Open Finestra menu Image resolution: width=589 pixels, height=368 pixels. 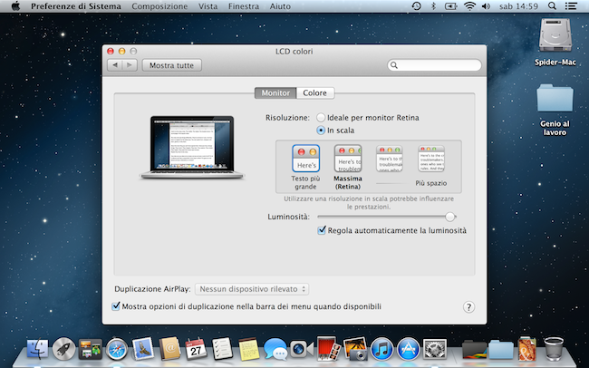(244, 6)
